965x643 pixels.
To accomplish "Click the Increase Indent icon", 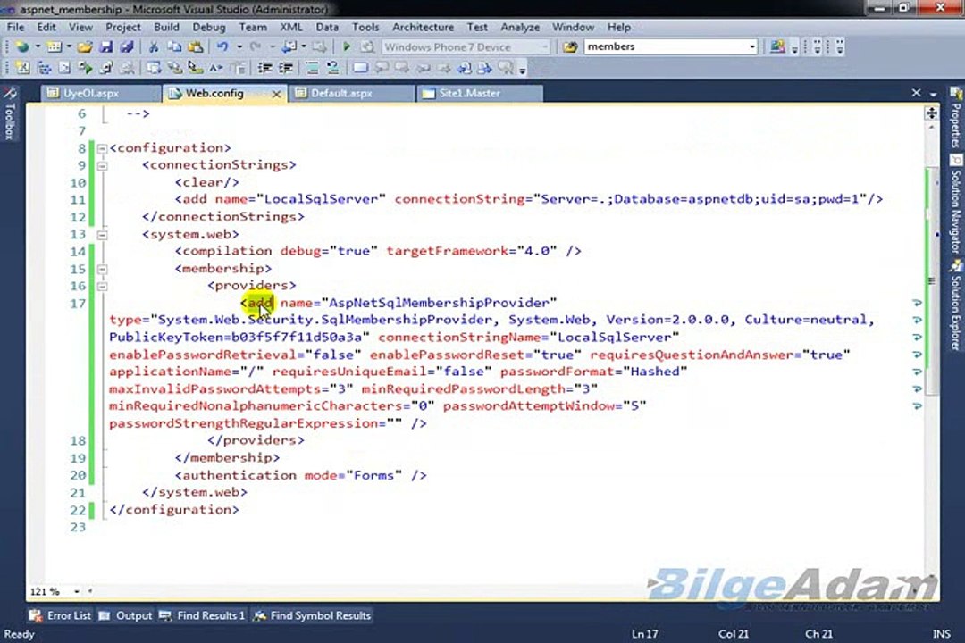I will click(x=286, y=68).
